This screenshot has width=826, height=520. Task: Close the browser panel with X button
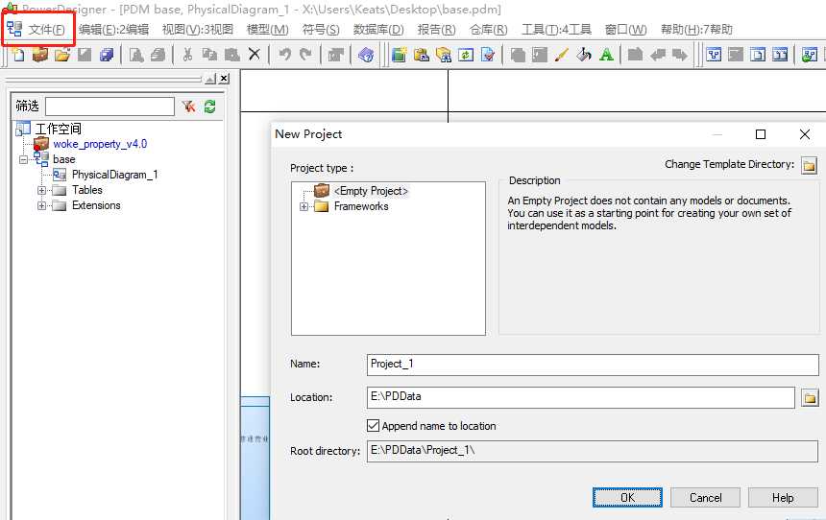225,79
